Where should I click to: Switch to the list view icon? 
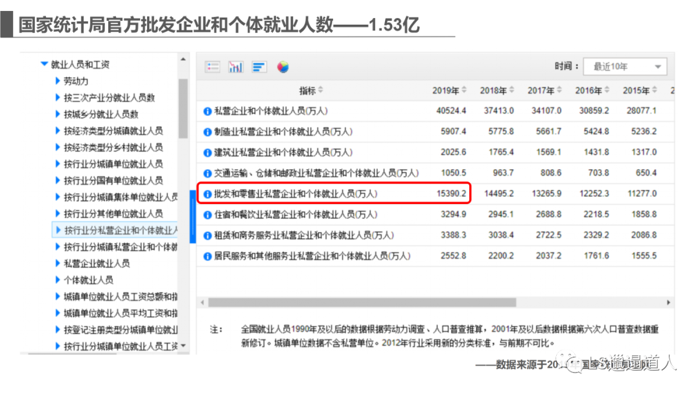[x=212, y=66]
